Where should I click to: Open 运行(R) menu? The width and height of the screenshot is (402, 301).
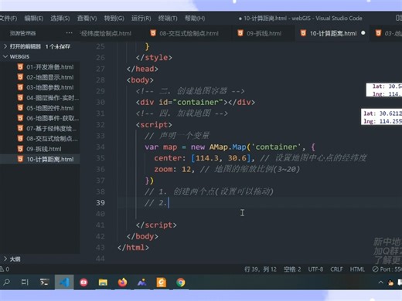click(x=141, y=19)
